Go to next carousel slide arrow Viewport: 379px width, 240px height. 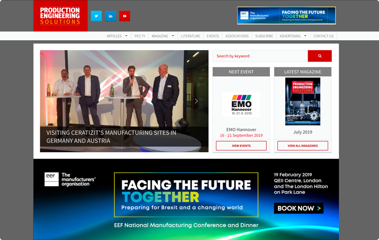196,101
